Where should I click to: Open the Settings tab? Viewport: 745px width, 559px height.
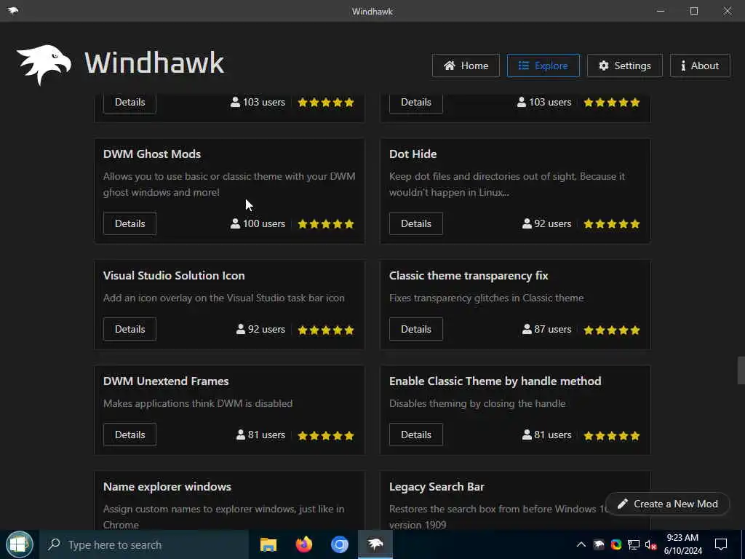point(624,66)
